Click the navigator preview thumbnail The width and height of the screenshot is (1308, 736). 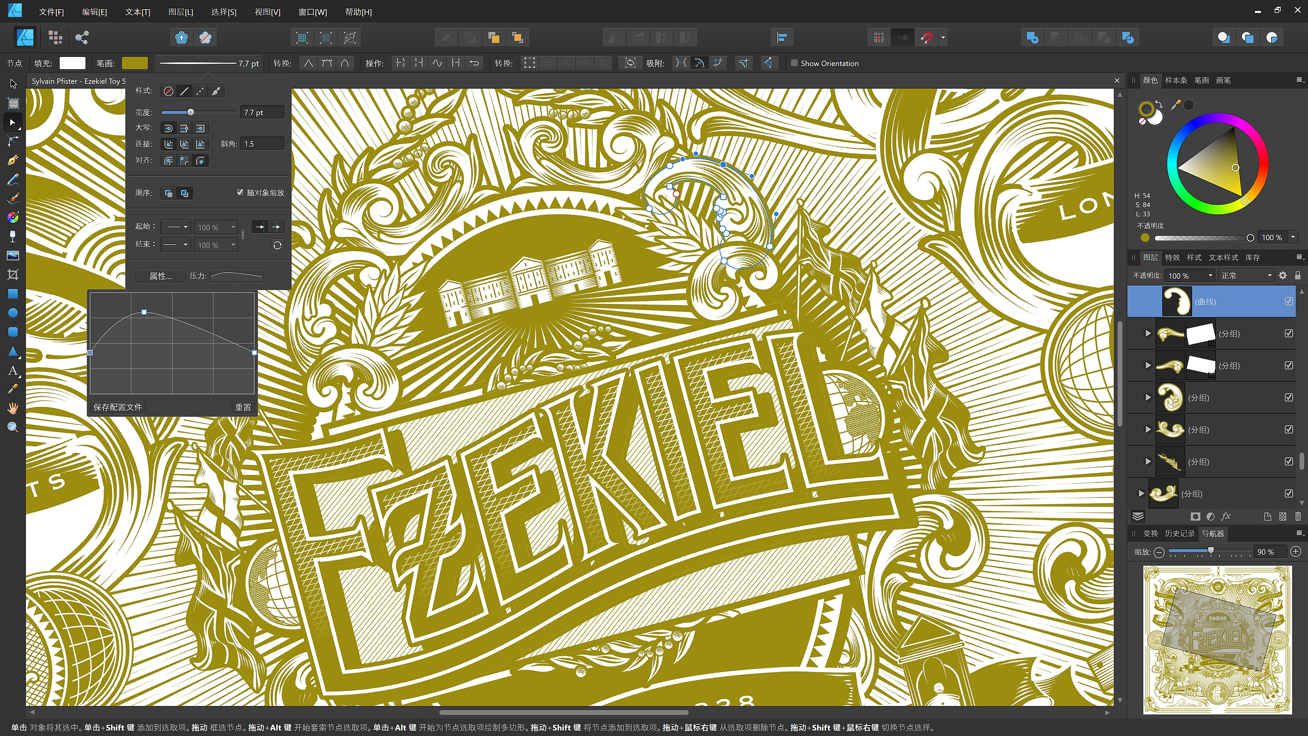coord(1217,640)
